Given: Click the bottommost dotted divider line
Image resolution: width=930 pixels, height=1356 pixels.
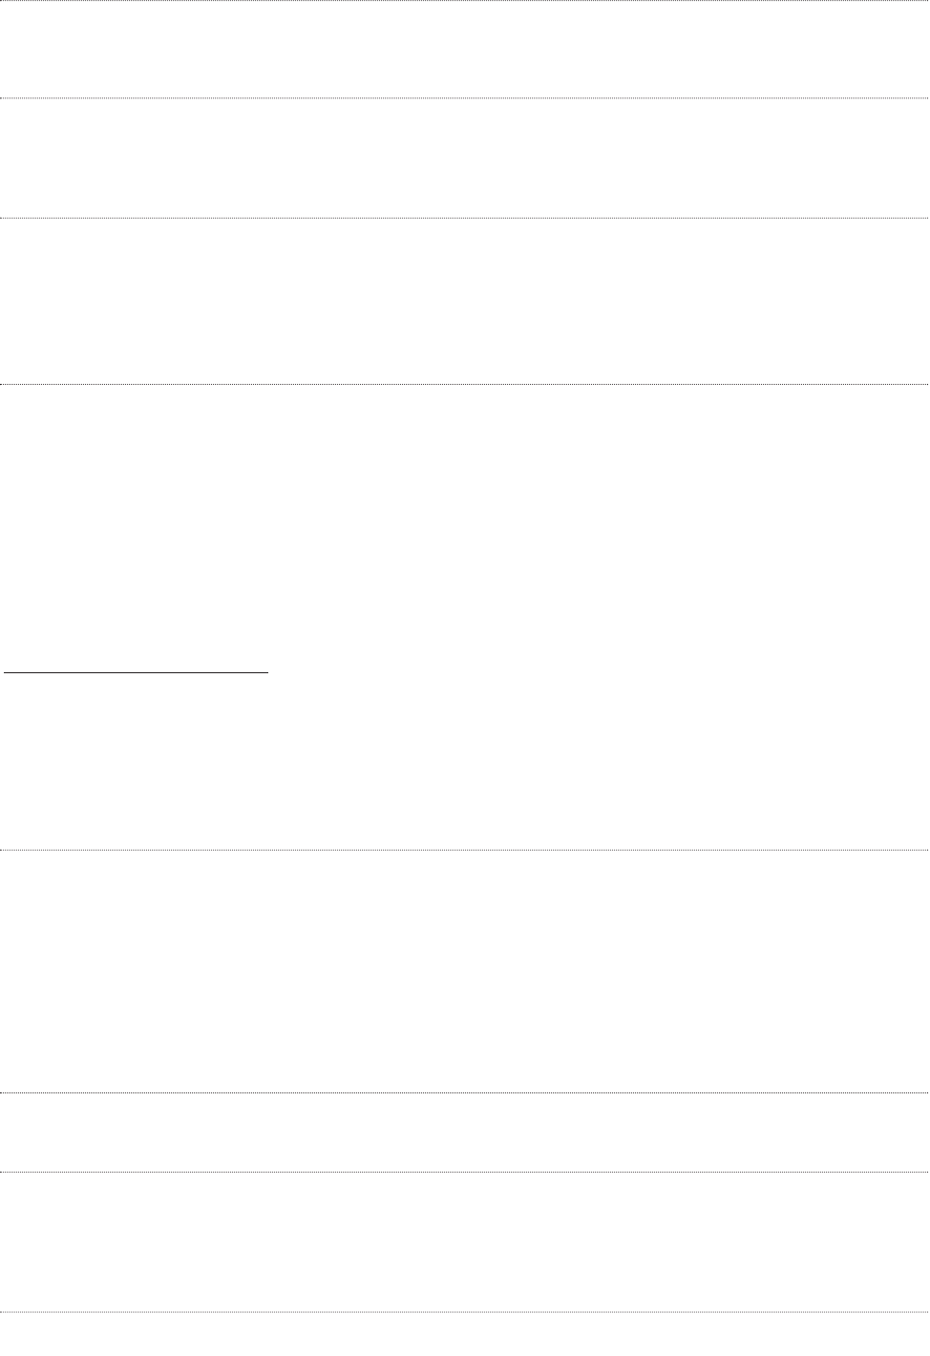Looking at the screenshot, I should (465, 1312).
